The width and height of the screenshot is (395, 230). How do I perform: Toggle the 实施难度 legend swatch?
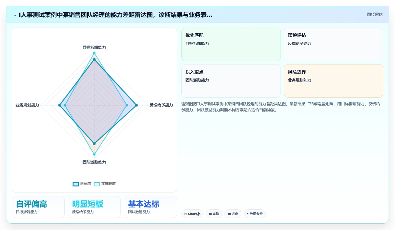click(97, 184)
